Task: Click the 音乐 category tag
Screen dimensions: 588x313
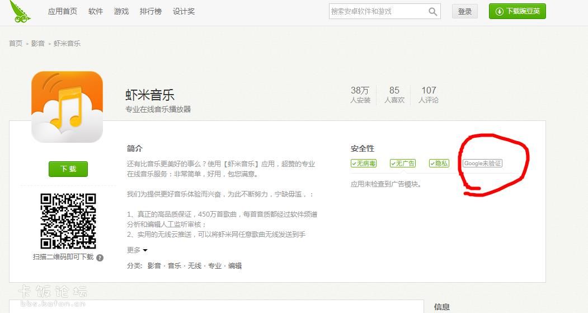Action: pos(175,266)
